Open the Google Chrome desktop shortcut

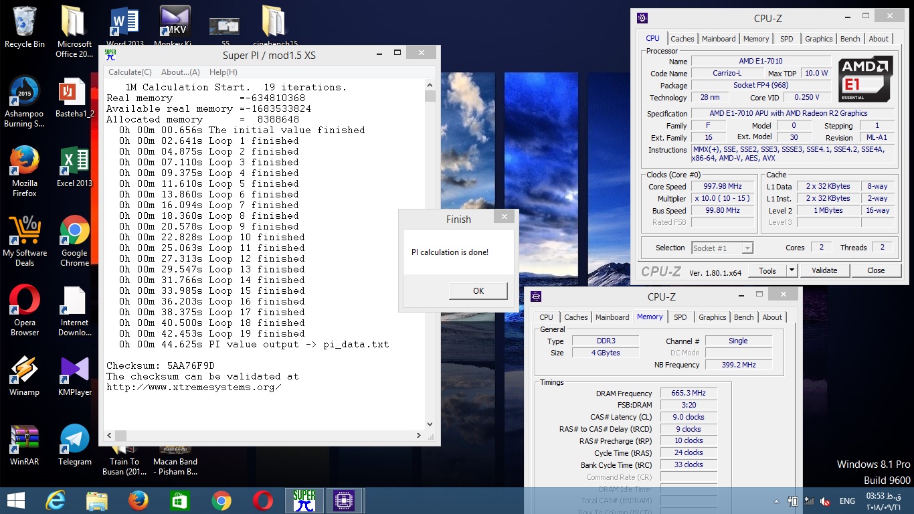point(74,241)
